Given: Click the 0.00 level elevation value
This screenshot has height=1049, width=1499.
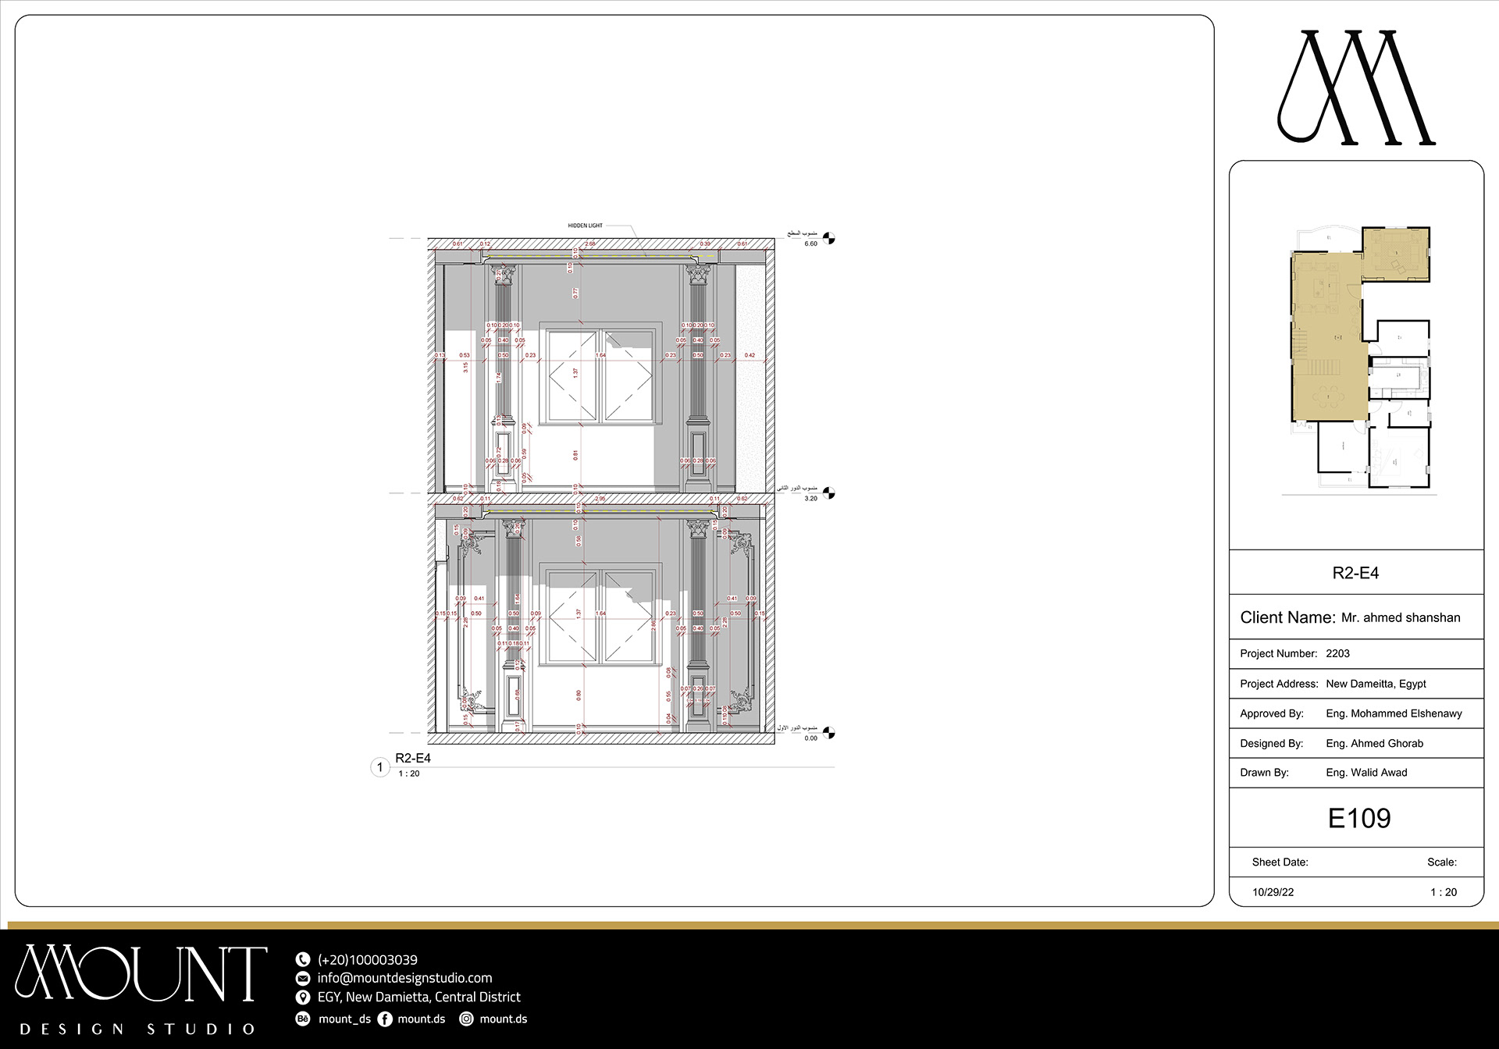Looking at the screenshot, I should click(x=810, y=738).
